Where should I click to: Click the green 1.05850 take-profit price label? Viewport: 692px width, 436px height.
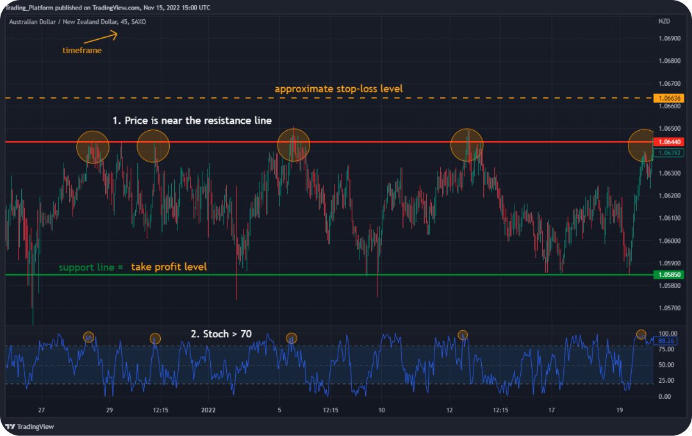pos(668,273)
